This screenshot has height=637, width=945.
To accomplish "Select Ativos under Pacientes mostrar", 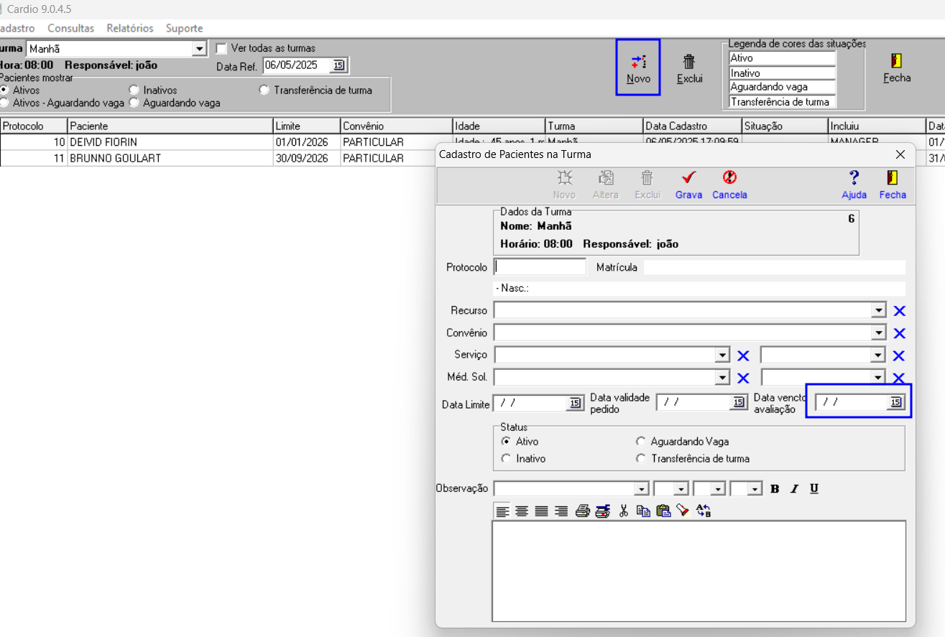I will pos(4,90).
